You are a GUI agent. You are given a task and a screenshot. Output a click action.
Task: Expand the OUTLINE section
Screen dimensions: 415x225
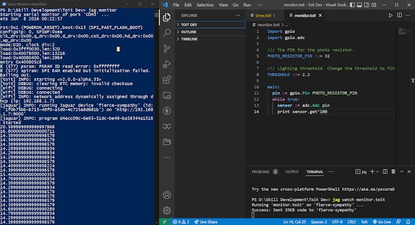pos(190,32)
